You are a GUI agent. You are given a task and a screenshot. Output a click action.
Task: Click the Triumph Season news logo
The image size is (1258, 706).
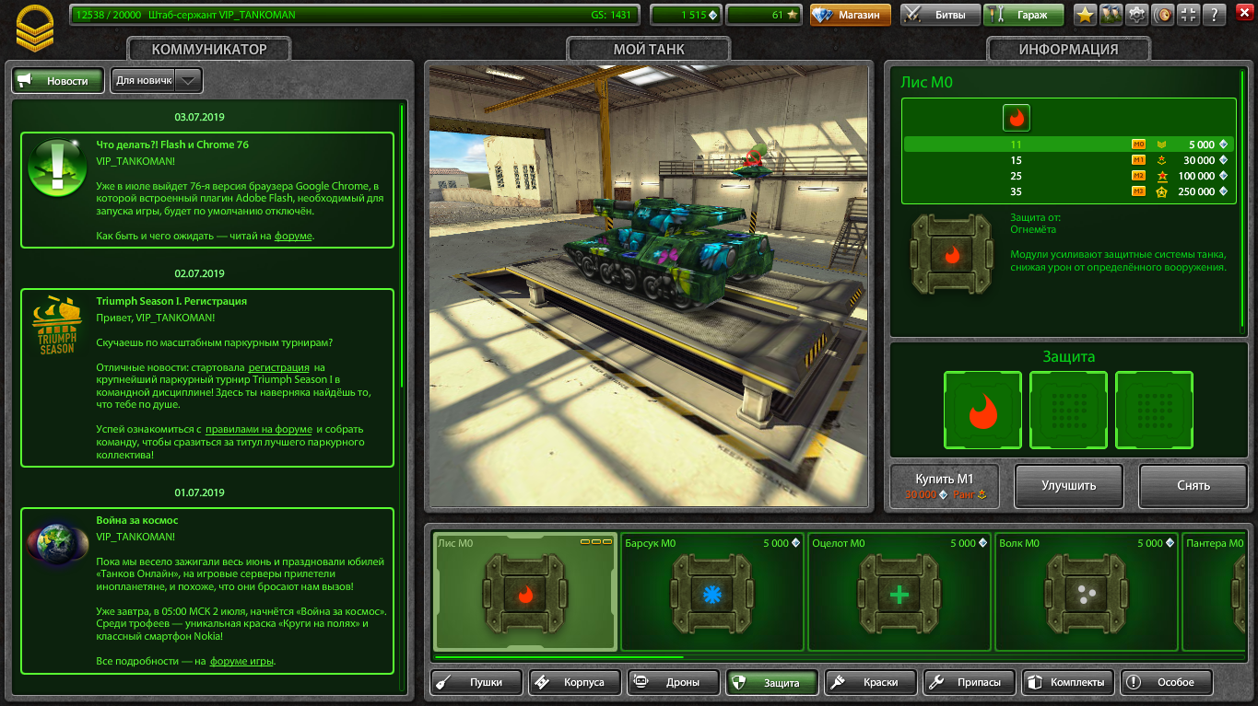(57, 325)
